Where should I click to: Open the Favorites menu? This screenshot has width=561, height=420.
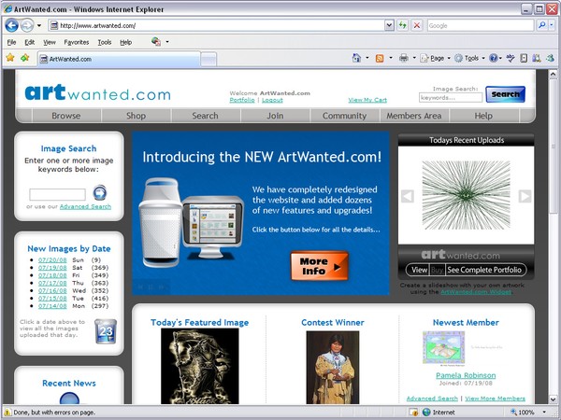[x=77, y=42]
